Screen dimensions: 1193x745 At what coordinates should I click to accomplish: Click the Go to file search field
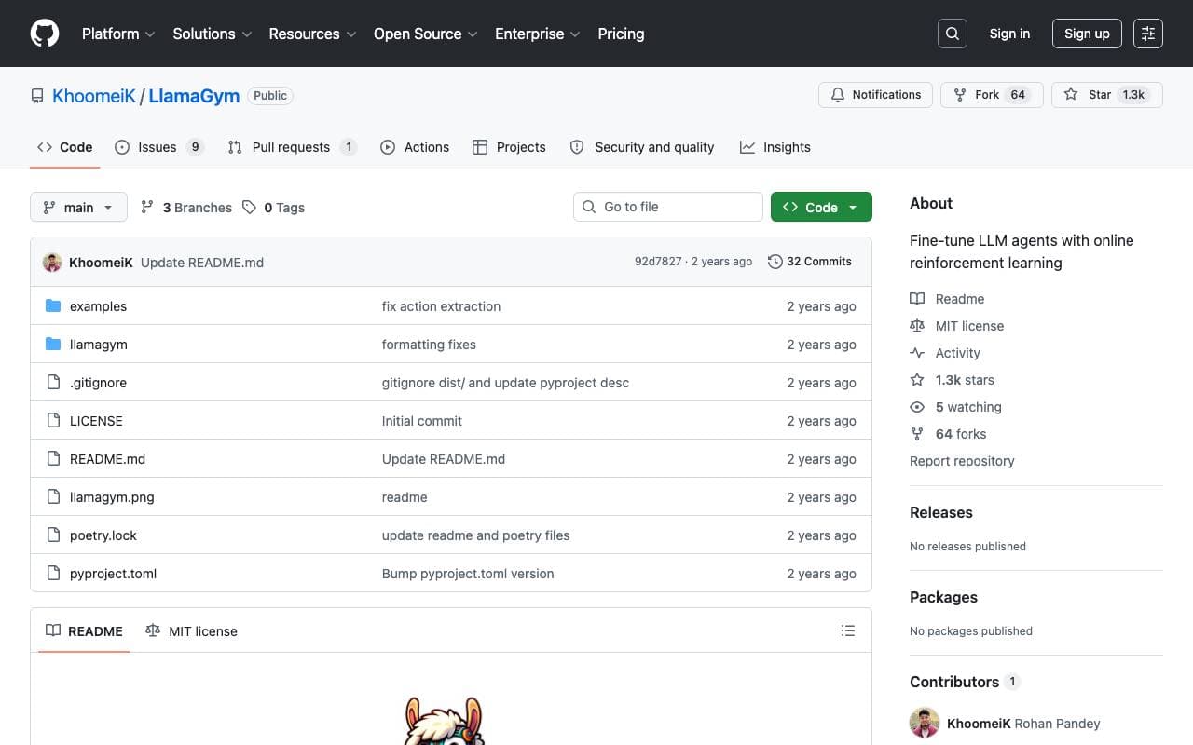[668, 207]
